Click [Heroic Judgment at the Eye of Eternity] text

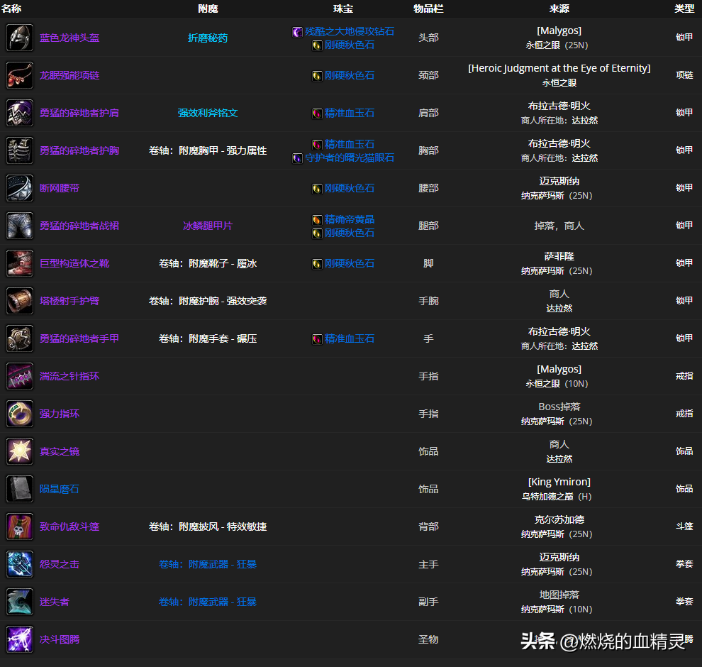coord(559,68)
